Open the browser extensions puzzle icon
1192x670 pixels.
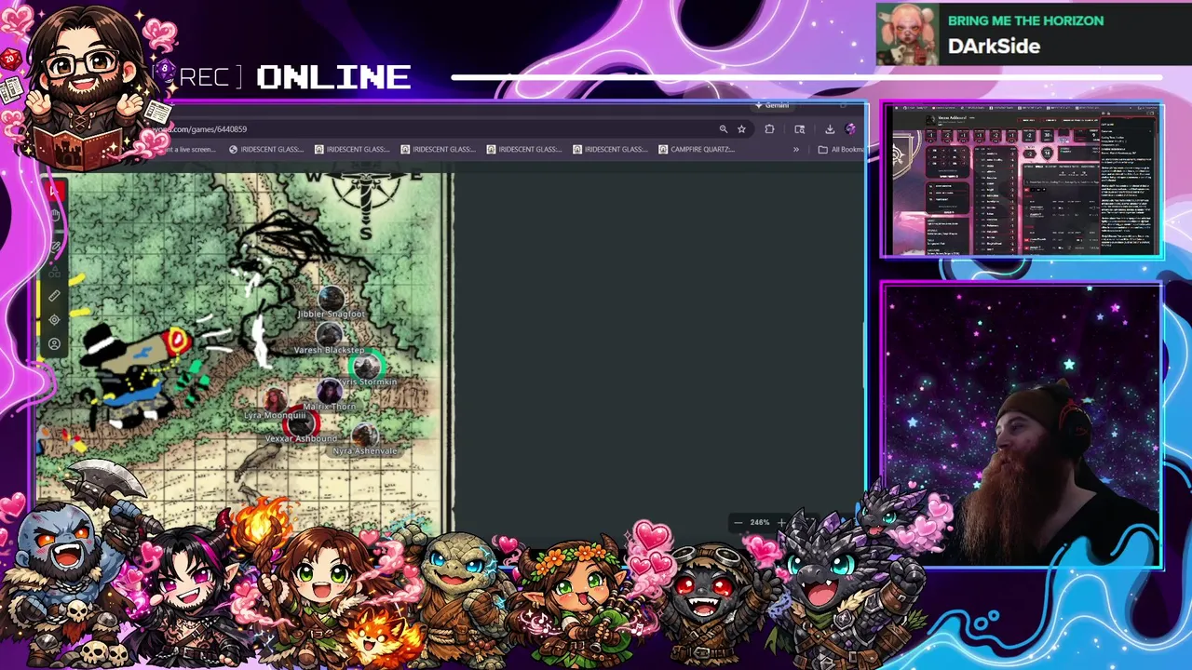coord(769,129)
